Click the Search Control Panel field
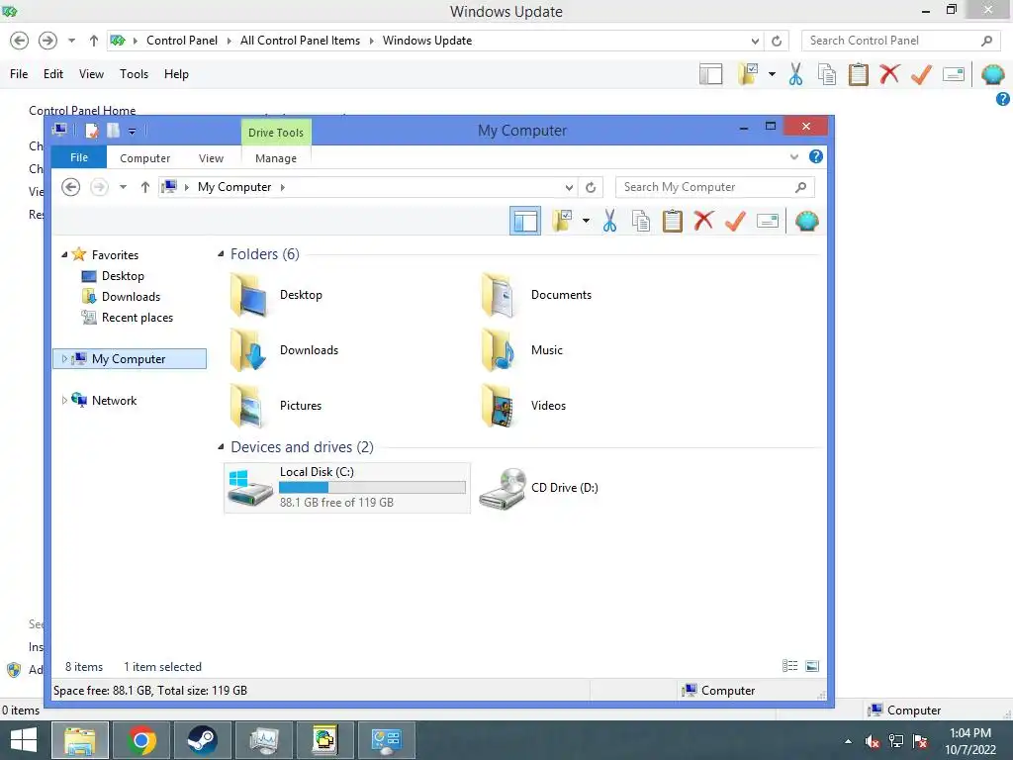 click(x=901, y=41)
